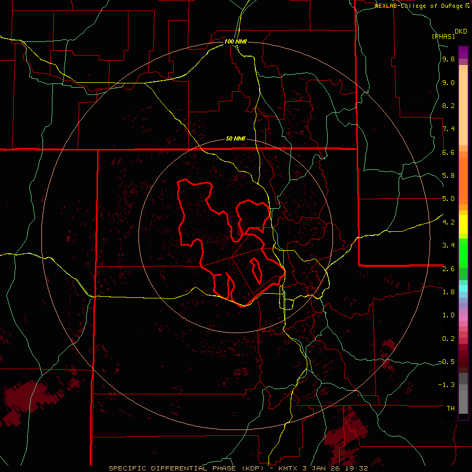The width and height of the screenshot is (472, 472).
Task: Click the -0.5 value on the color scale
Action: pos(446,361)
